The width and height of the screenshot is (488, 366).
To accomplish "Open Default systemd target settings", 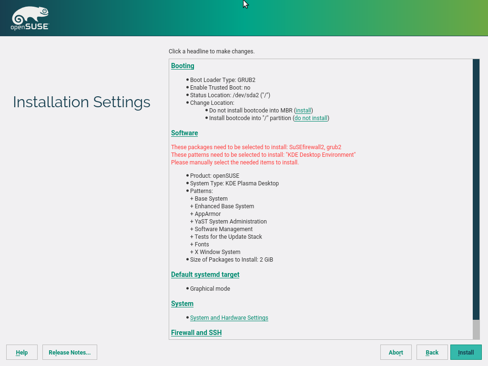I will point(205,274).
